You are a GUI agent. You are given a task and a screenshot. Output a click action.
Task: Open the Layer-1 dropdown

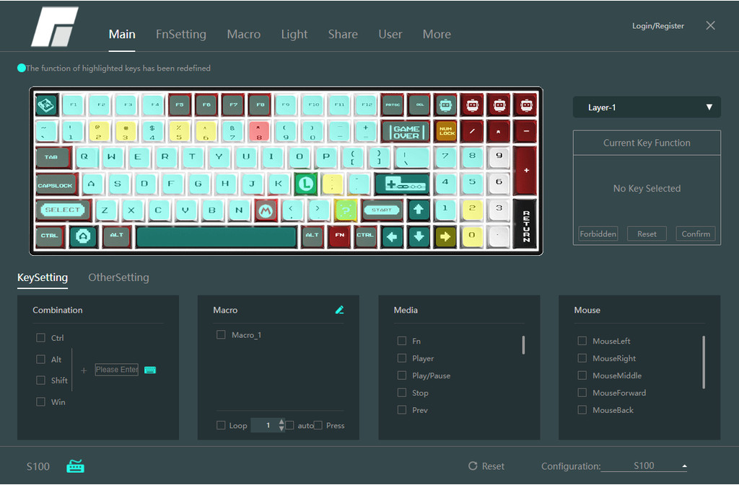(x=647, y=107)
